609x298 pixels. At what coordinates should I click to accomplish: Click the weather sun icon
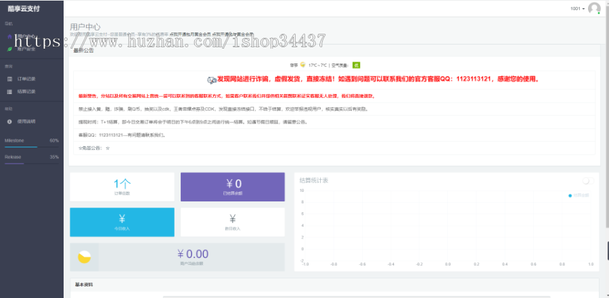pos(302,65)
